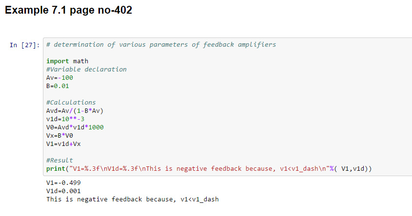Click the Example 7.1 page no-402 heading
This screenshot has height=216, width=412.
point(68,10)
